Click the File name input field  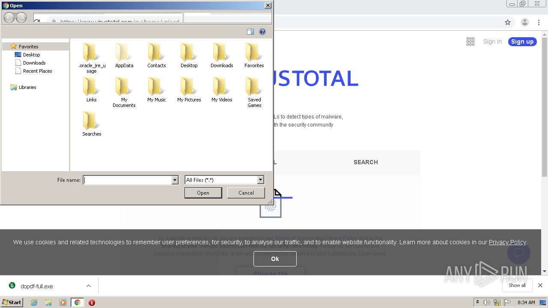click(128, 180)
